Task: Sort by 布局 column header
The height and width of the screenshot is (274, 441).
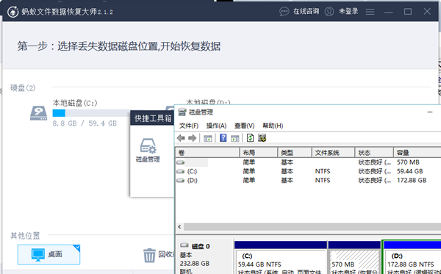Action: click(259, 153)
